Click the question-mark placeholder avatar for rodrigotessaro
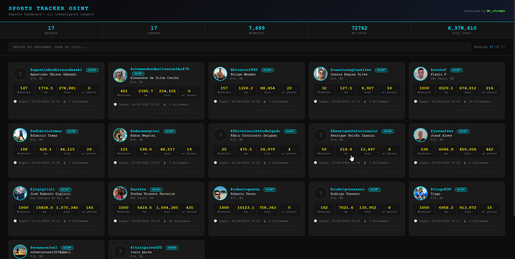515x259 pixels. pyautogui.click(x=320, y=193)
